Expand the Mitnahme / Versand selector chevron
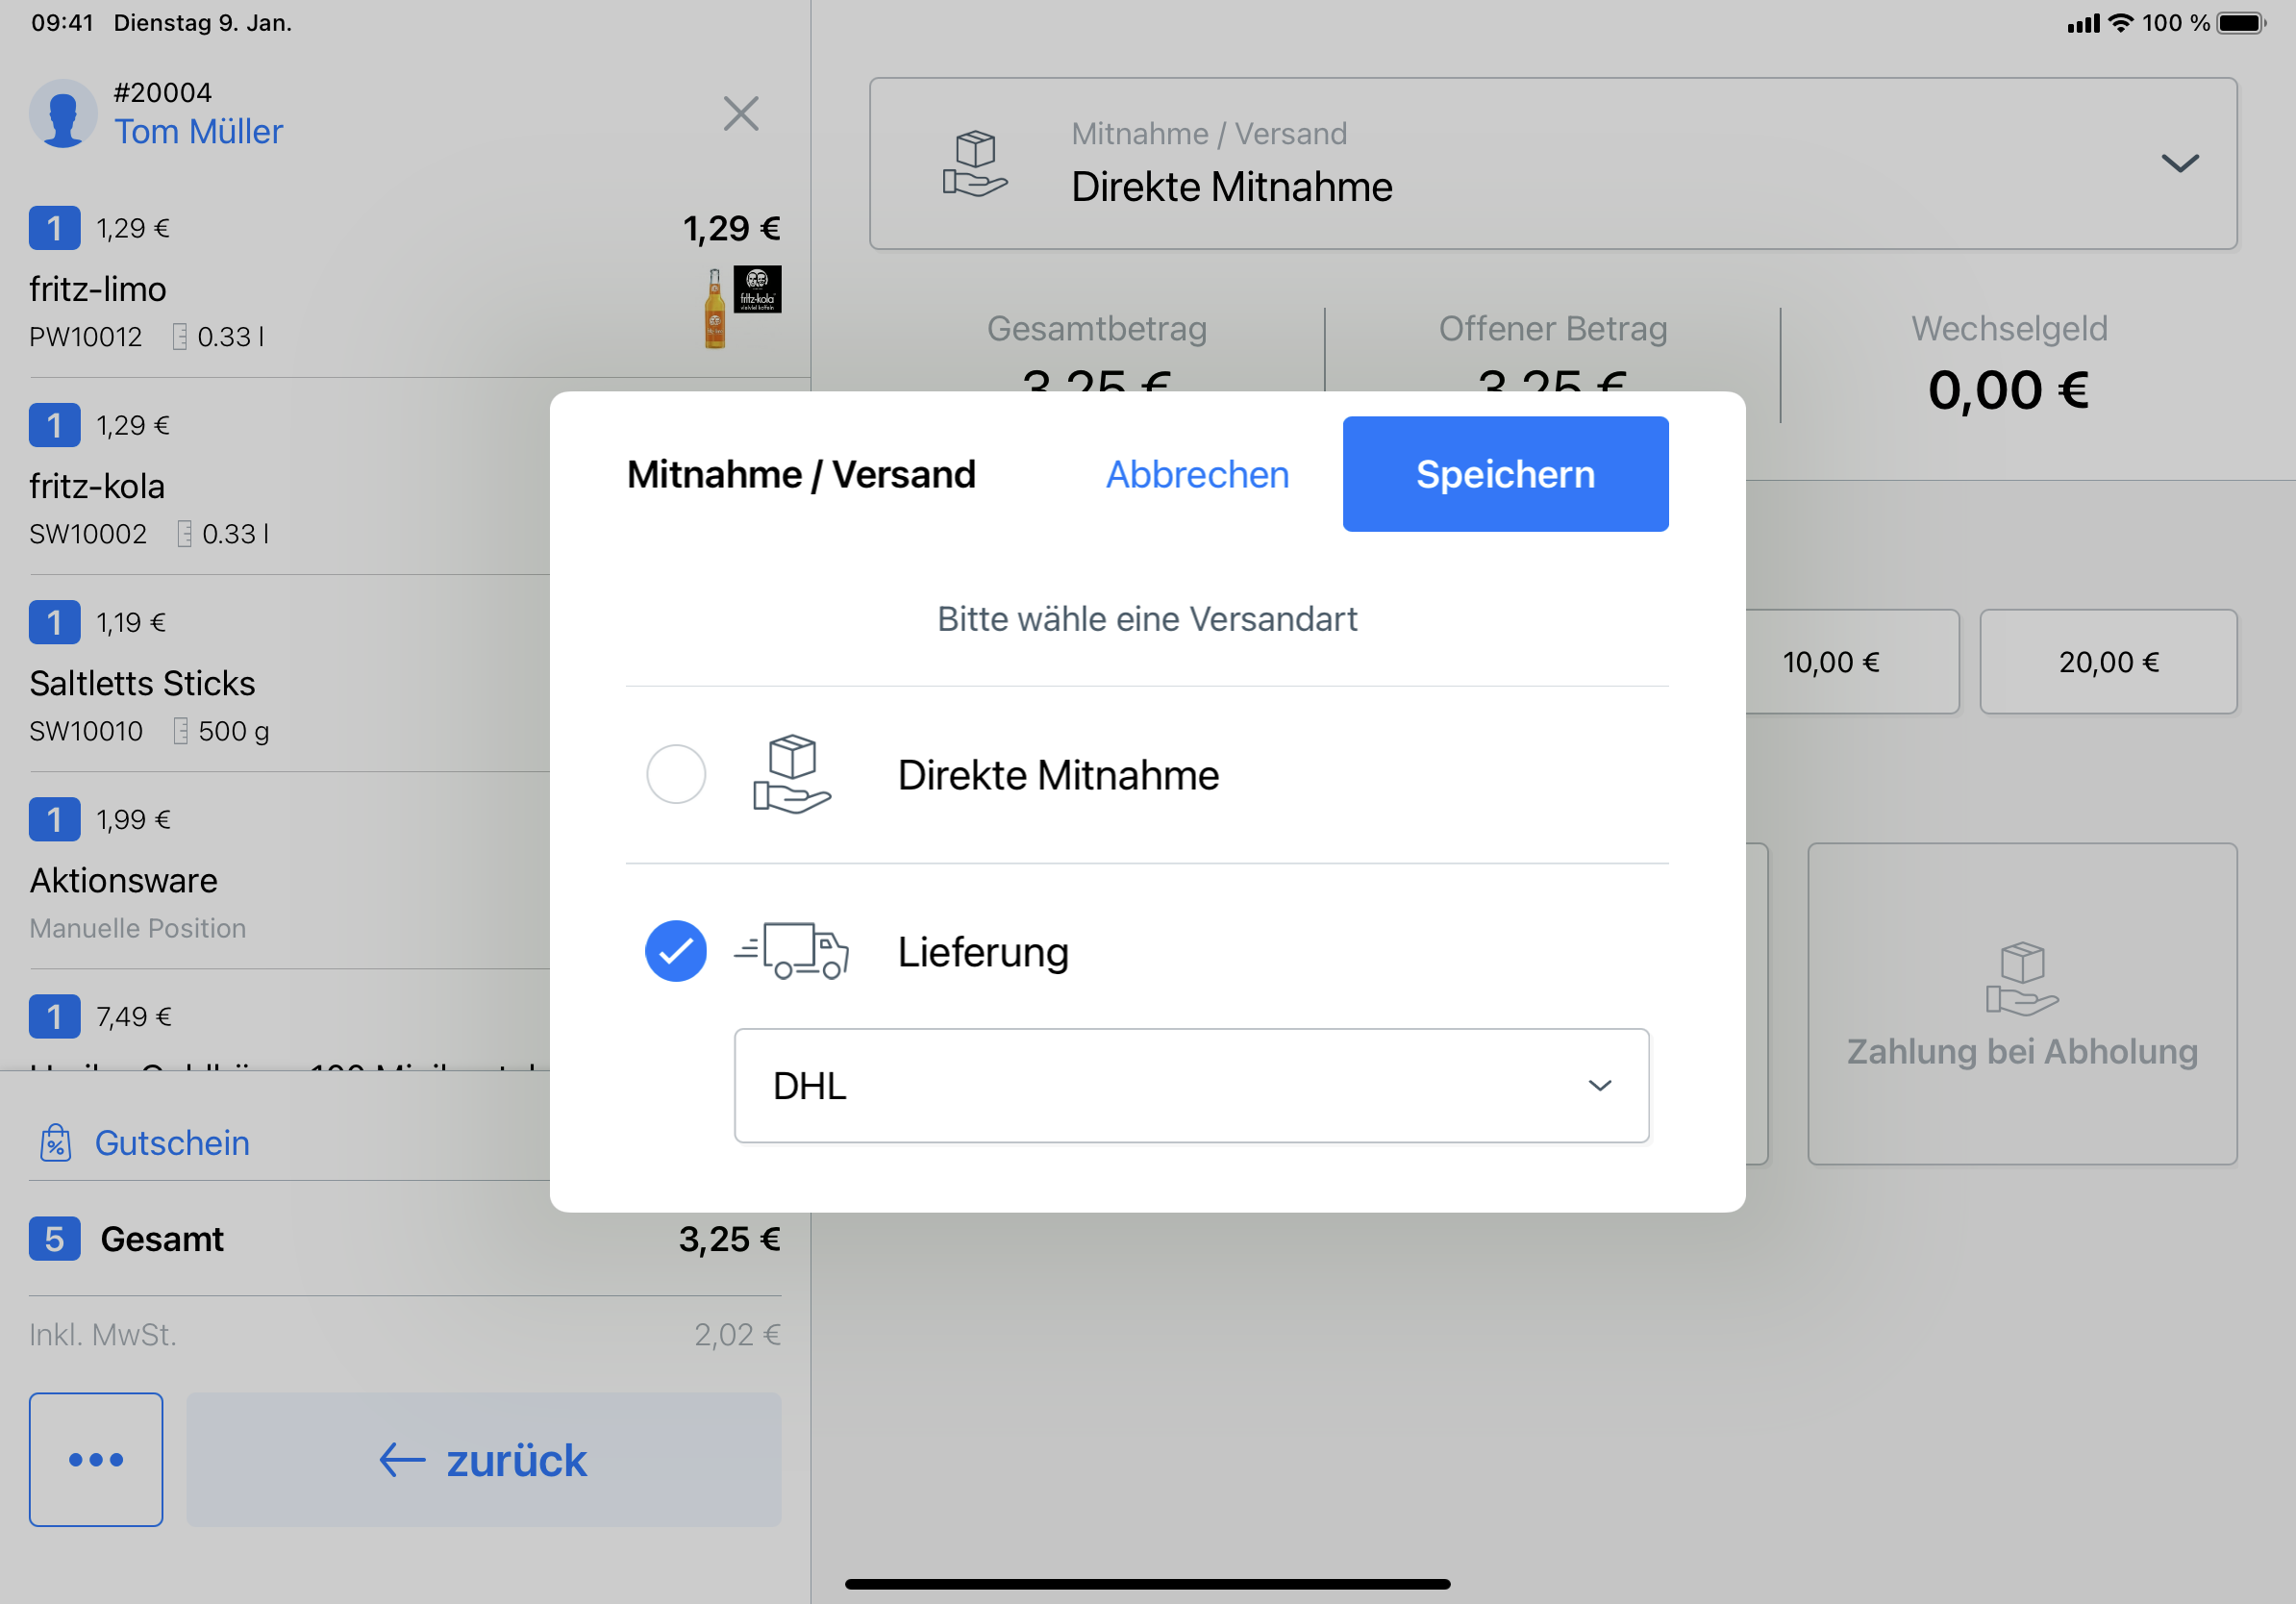 2179,163
